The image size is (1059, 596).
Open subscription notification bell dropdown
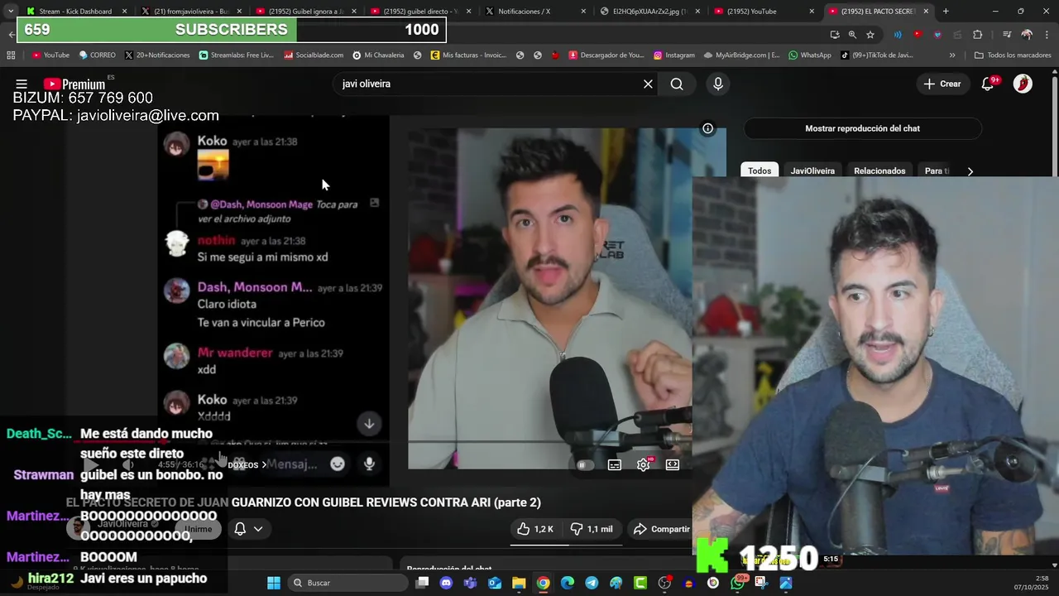[248, 529]
